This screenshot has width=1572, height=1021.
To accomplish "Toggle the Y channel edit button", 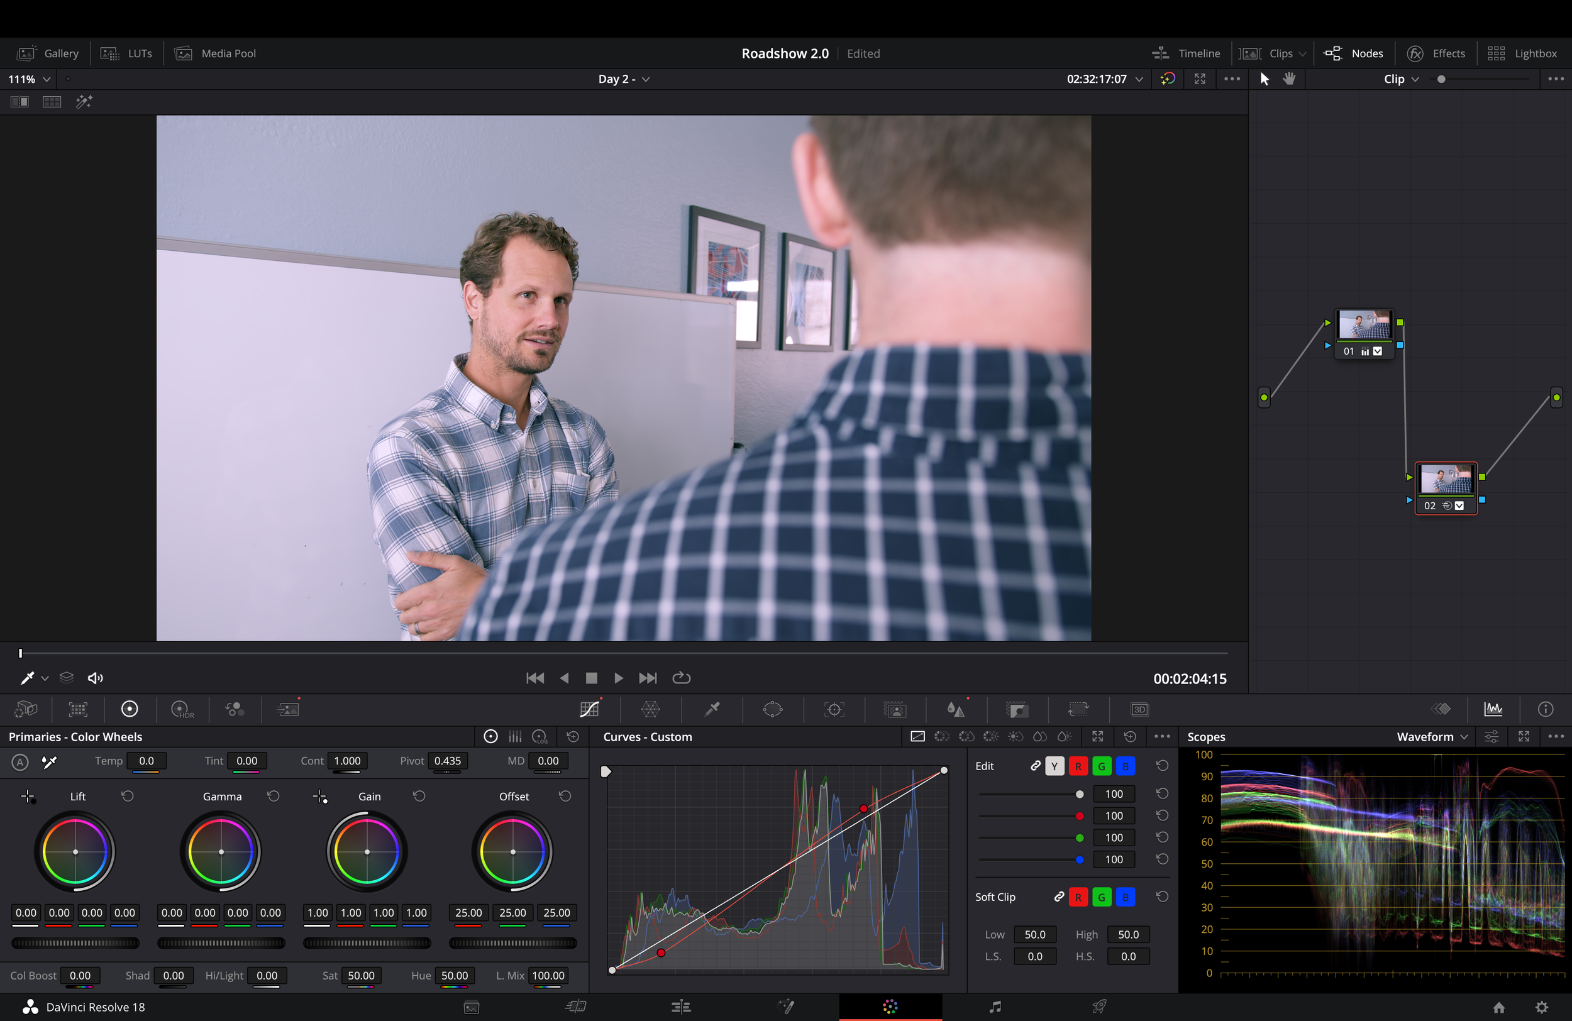I will tap(1055, 766).
